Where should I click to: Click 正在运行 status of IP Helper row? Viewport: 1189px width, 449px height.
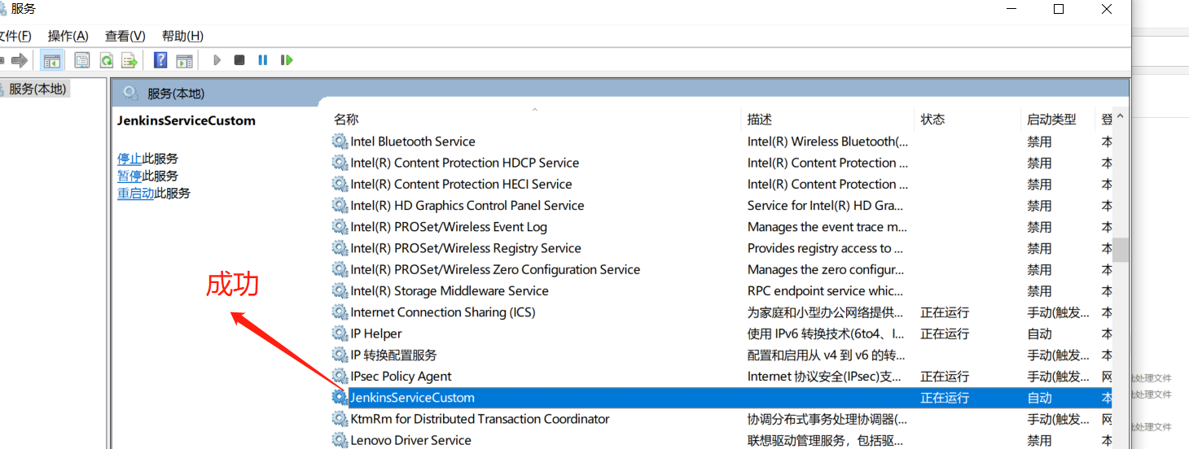945,333
